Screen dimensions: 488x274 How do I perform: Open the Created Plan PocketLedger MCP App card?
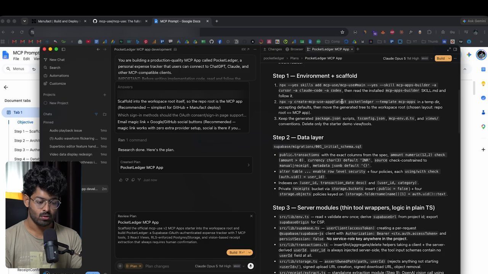point(185,165)
